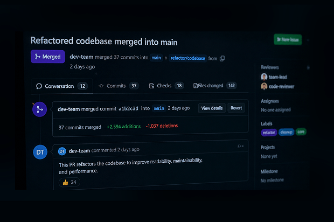Viewport: 334px width, 222px height.
Task: Click '2 days ago' in merge event
Action: (178, 108)
